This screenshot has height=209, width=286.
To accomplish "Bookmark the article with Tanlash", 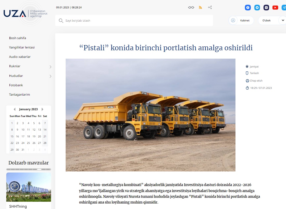I will [x=252, y=73].
